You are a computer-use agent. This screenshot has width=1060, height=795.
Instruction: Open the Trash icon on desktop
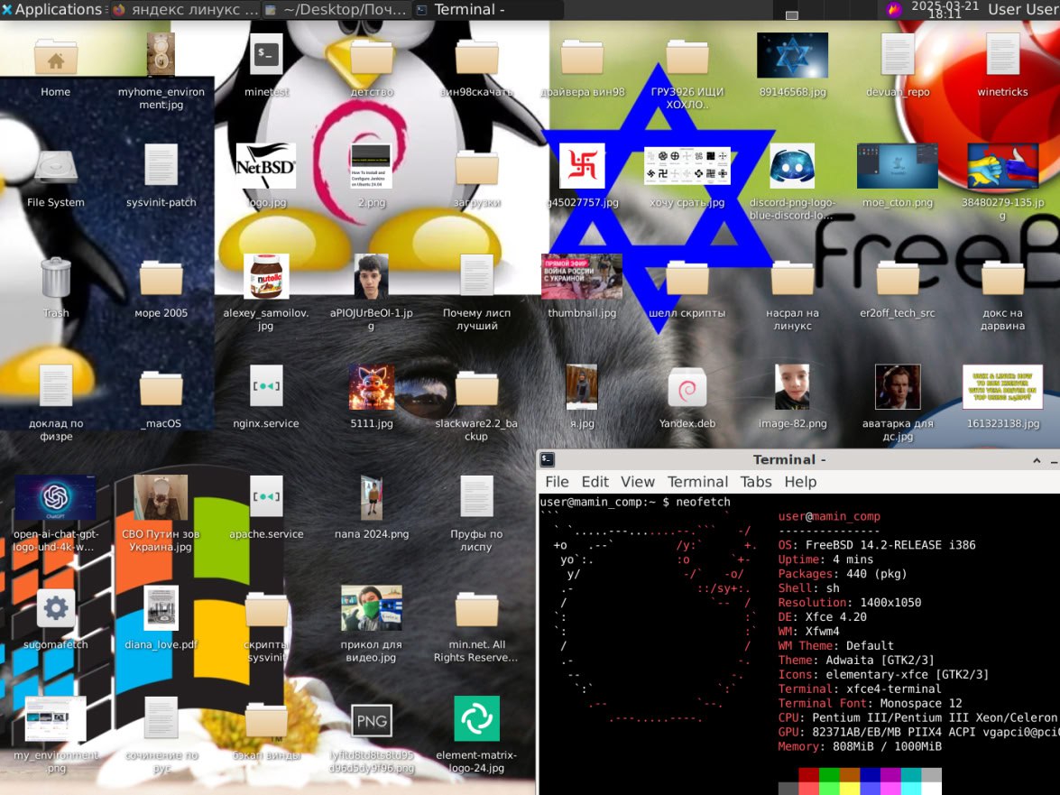pos(55,277)
